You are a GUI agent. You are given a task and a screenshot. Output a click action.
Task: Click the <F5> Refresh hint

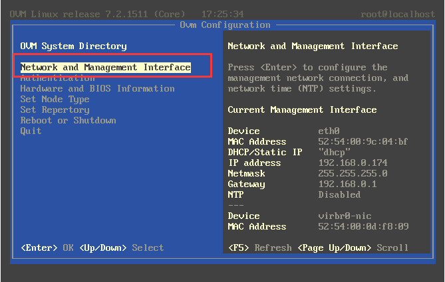[x=259, y=247]
